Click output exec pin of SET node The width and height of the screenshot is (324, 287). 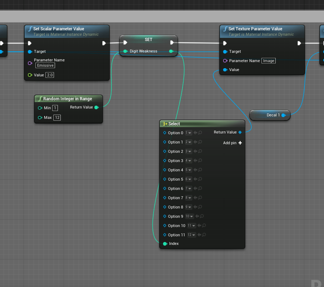(x=171, y=43)
